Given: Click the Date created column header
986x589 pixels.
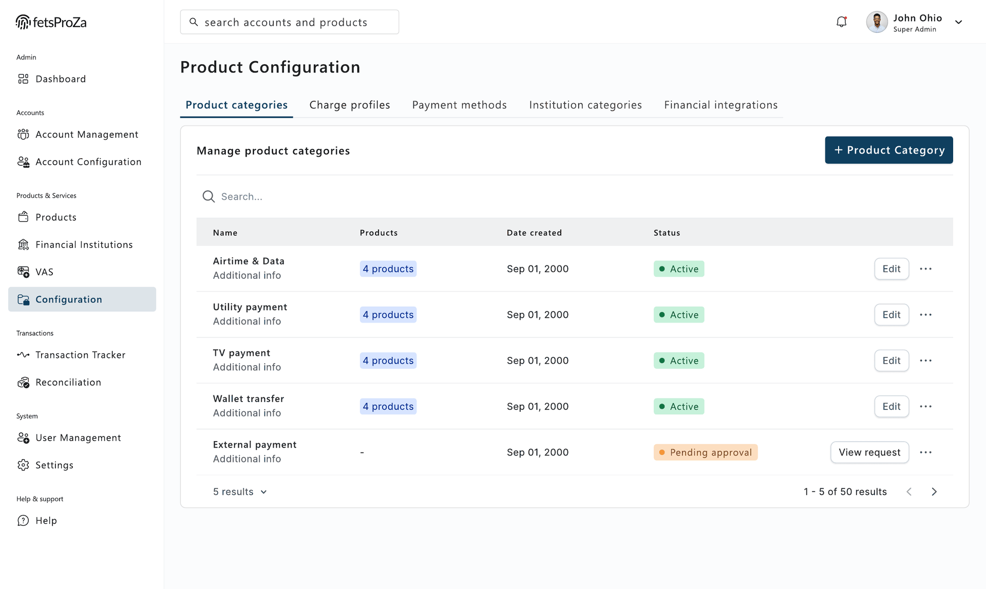Looking at the screenshot, I should point(534,233).
